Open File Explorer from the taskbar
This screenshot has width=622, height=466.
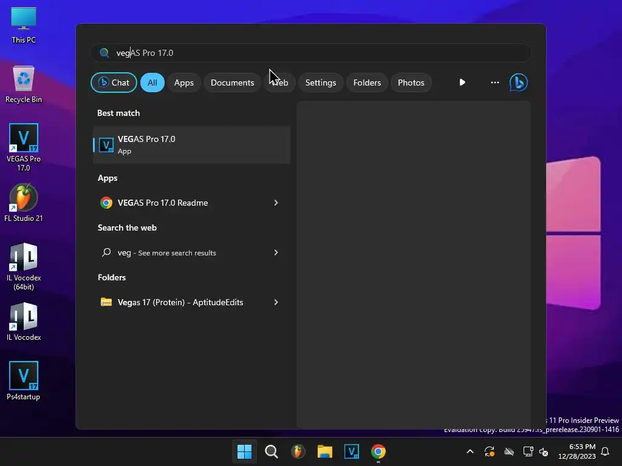[x=325, y=451]
